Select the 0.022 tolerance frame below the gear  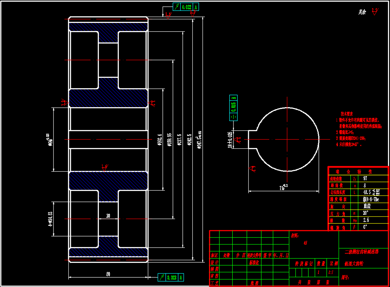tap(170, 278)
